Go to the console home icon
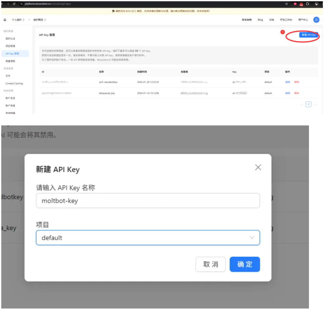The height and width of the screenshot is (312, 327). [5, 20]
